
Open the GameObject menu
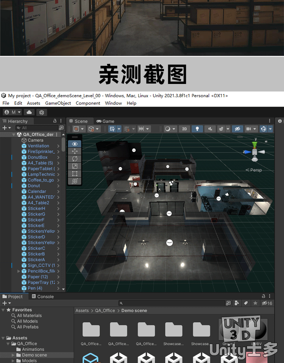(58, 103)
